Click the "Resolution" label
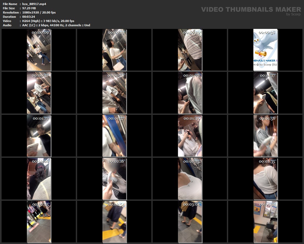This screenshot has width=304, height=244. 11,12
